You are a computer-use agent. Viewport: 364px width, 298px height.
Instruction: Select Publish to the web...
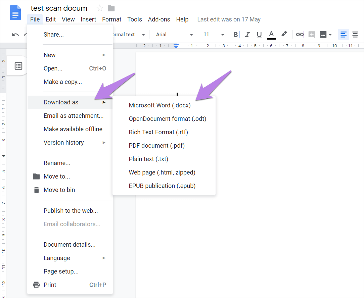click(70, 210)
